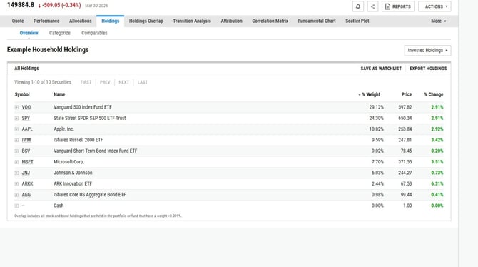Screen dimensions: 478x267
Task: Sort by the Symbol column header
Action: [22, 94]
